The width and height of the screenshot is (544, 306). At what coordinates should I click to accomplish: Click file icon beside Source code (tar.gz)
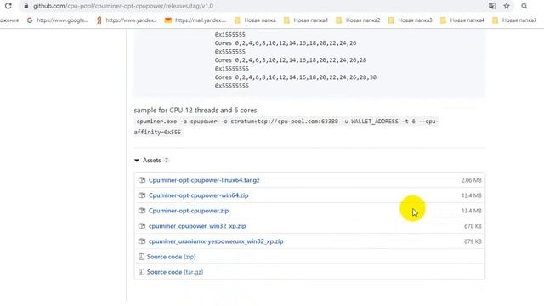click(x=141, y=272)
